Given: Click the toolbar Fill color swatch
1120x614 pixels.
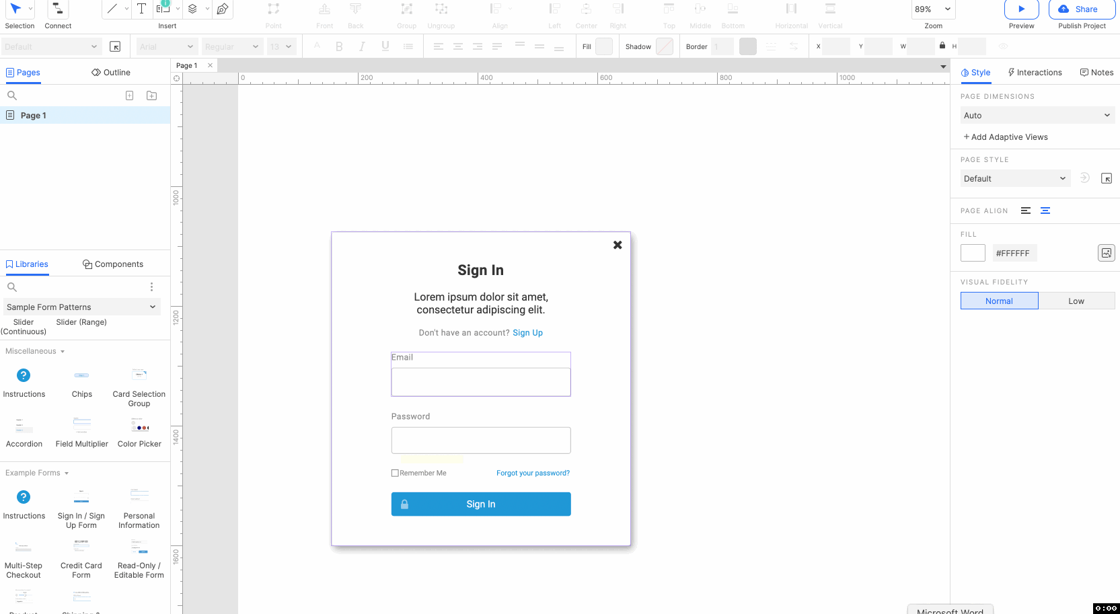Looking at the screenshot, I should pos(604,46).
